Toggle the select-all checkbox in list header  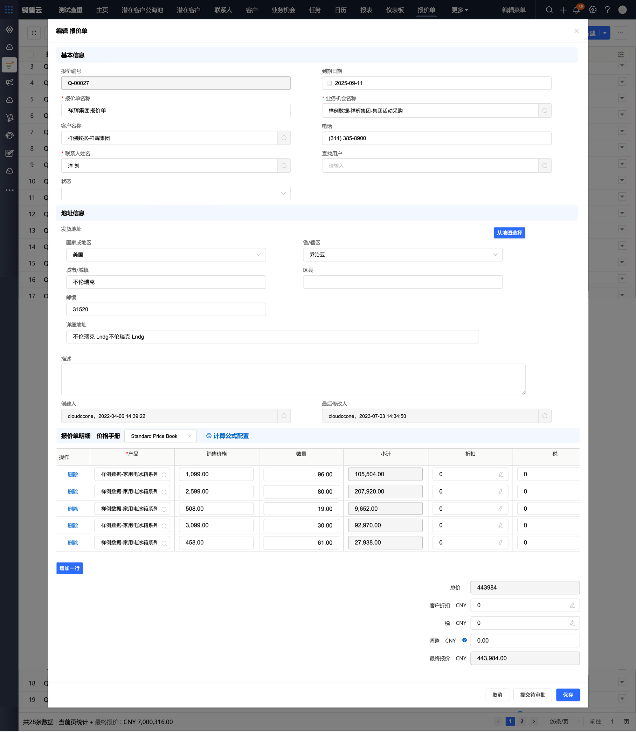(31, 55)
